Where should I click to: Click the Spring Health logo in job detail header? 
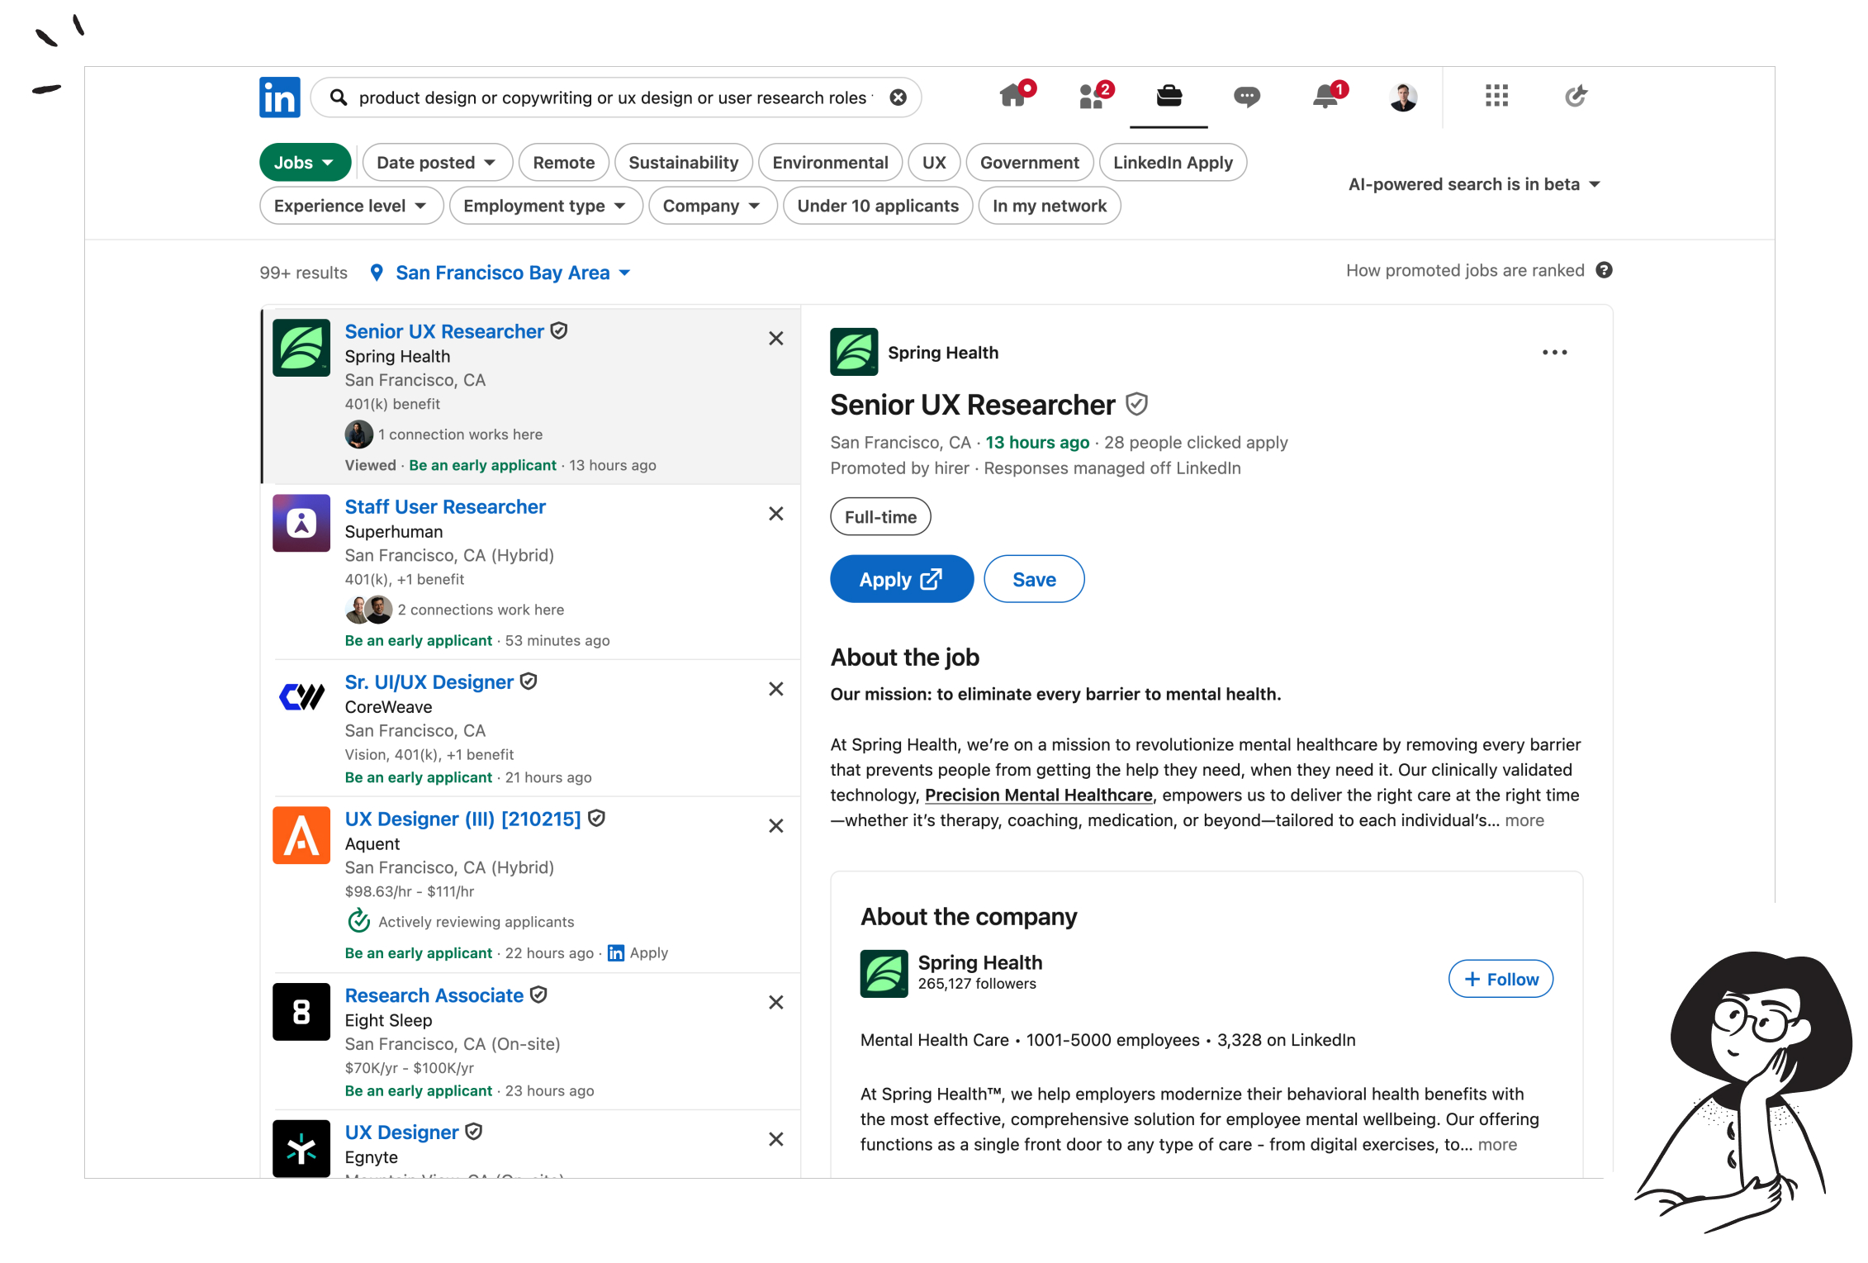click(x=853, y=352)
